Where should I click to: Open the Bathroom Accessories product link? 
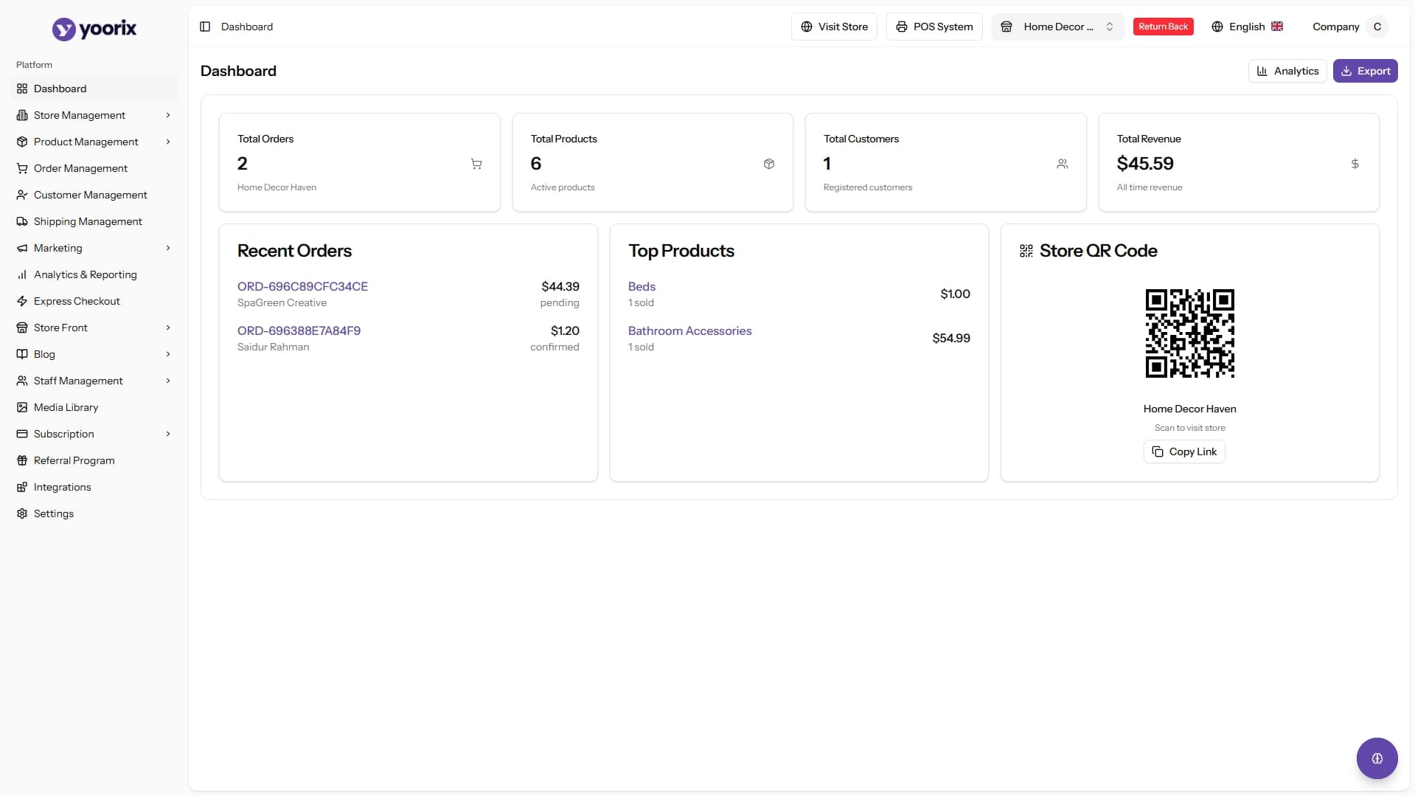689,330
